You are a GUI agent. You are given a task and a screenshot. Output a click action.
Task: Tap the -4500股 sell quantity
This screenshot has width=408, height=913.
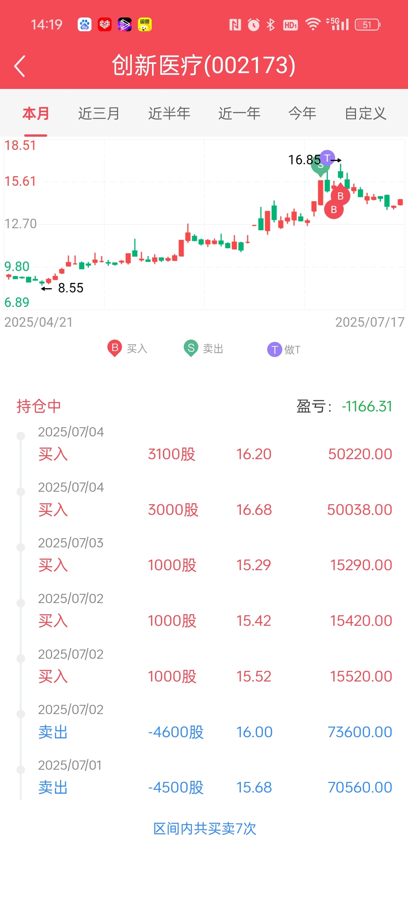(x=176, y=787)
